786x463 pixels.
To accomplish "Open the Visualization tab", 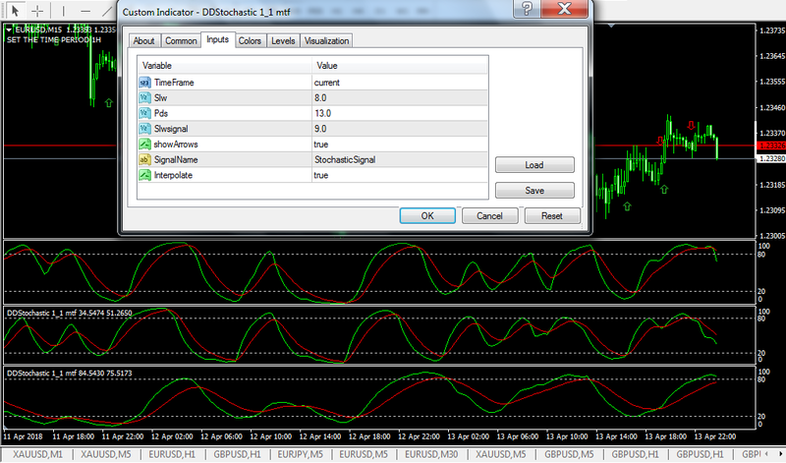I will (x=326, y=40).
